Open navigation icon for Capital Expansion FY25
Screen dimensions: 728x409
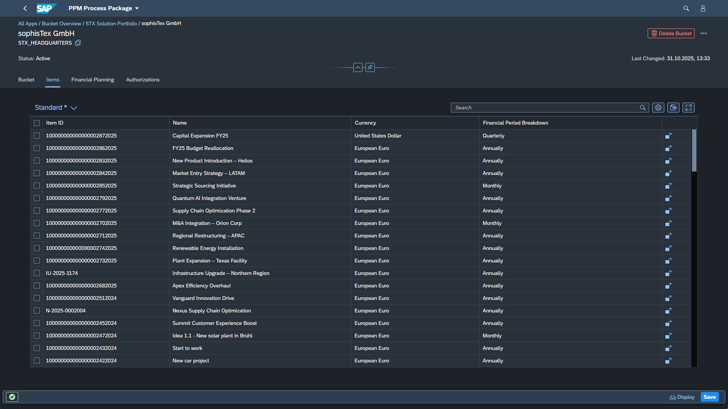(668, 136)
